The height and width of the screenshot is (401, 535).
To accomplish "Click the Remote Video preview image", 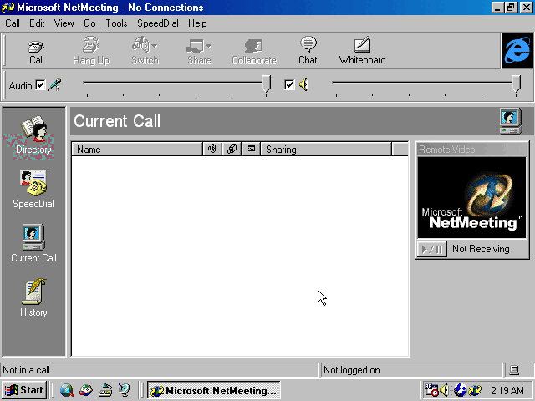I will coord(472,197).
